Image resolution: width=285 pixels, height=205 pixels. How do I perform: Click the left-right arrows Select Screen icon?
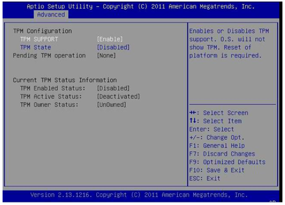[193, 113]
